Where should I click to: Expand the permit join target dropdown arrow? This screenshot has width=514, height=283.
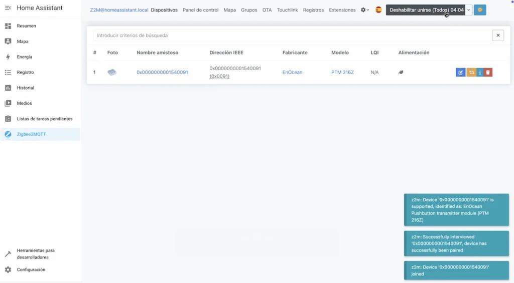(x=469, y=10)
